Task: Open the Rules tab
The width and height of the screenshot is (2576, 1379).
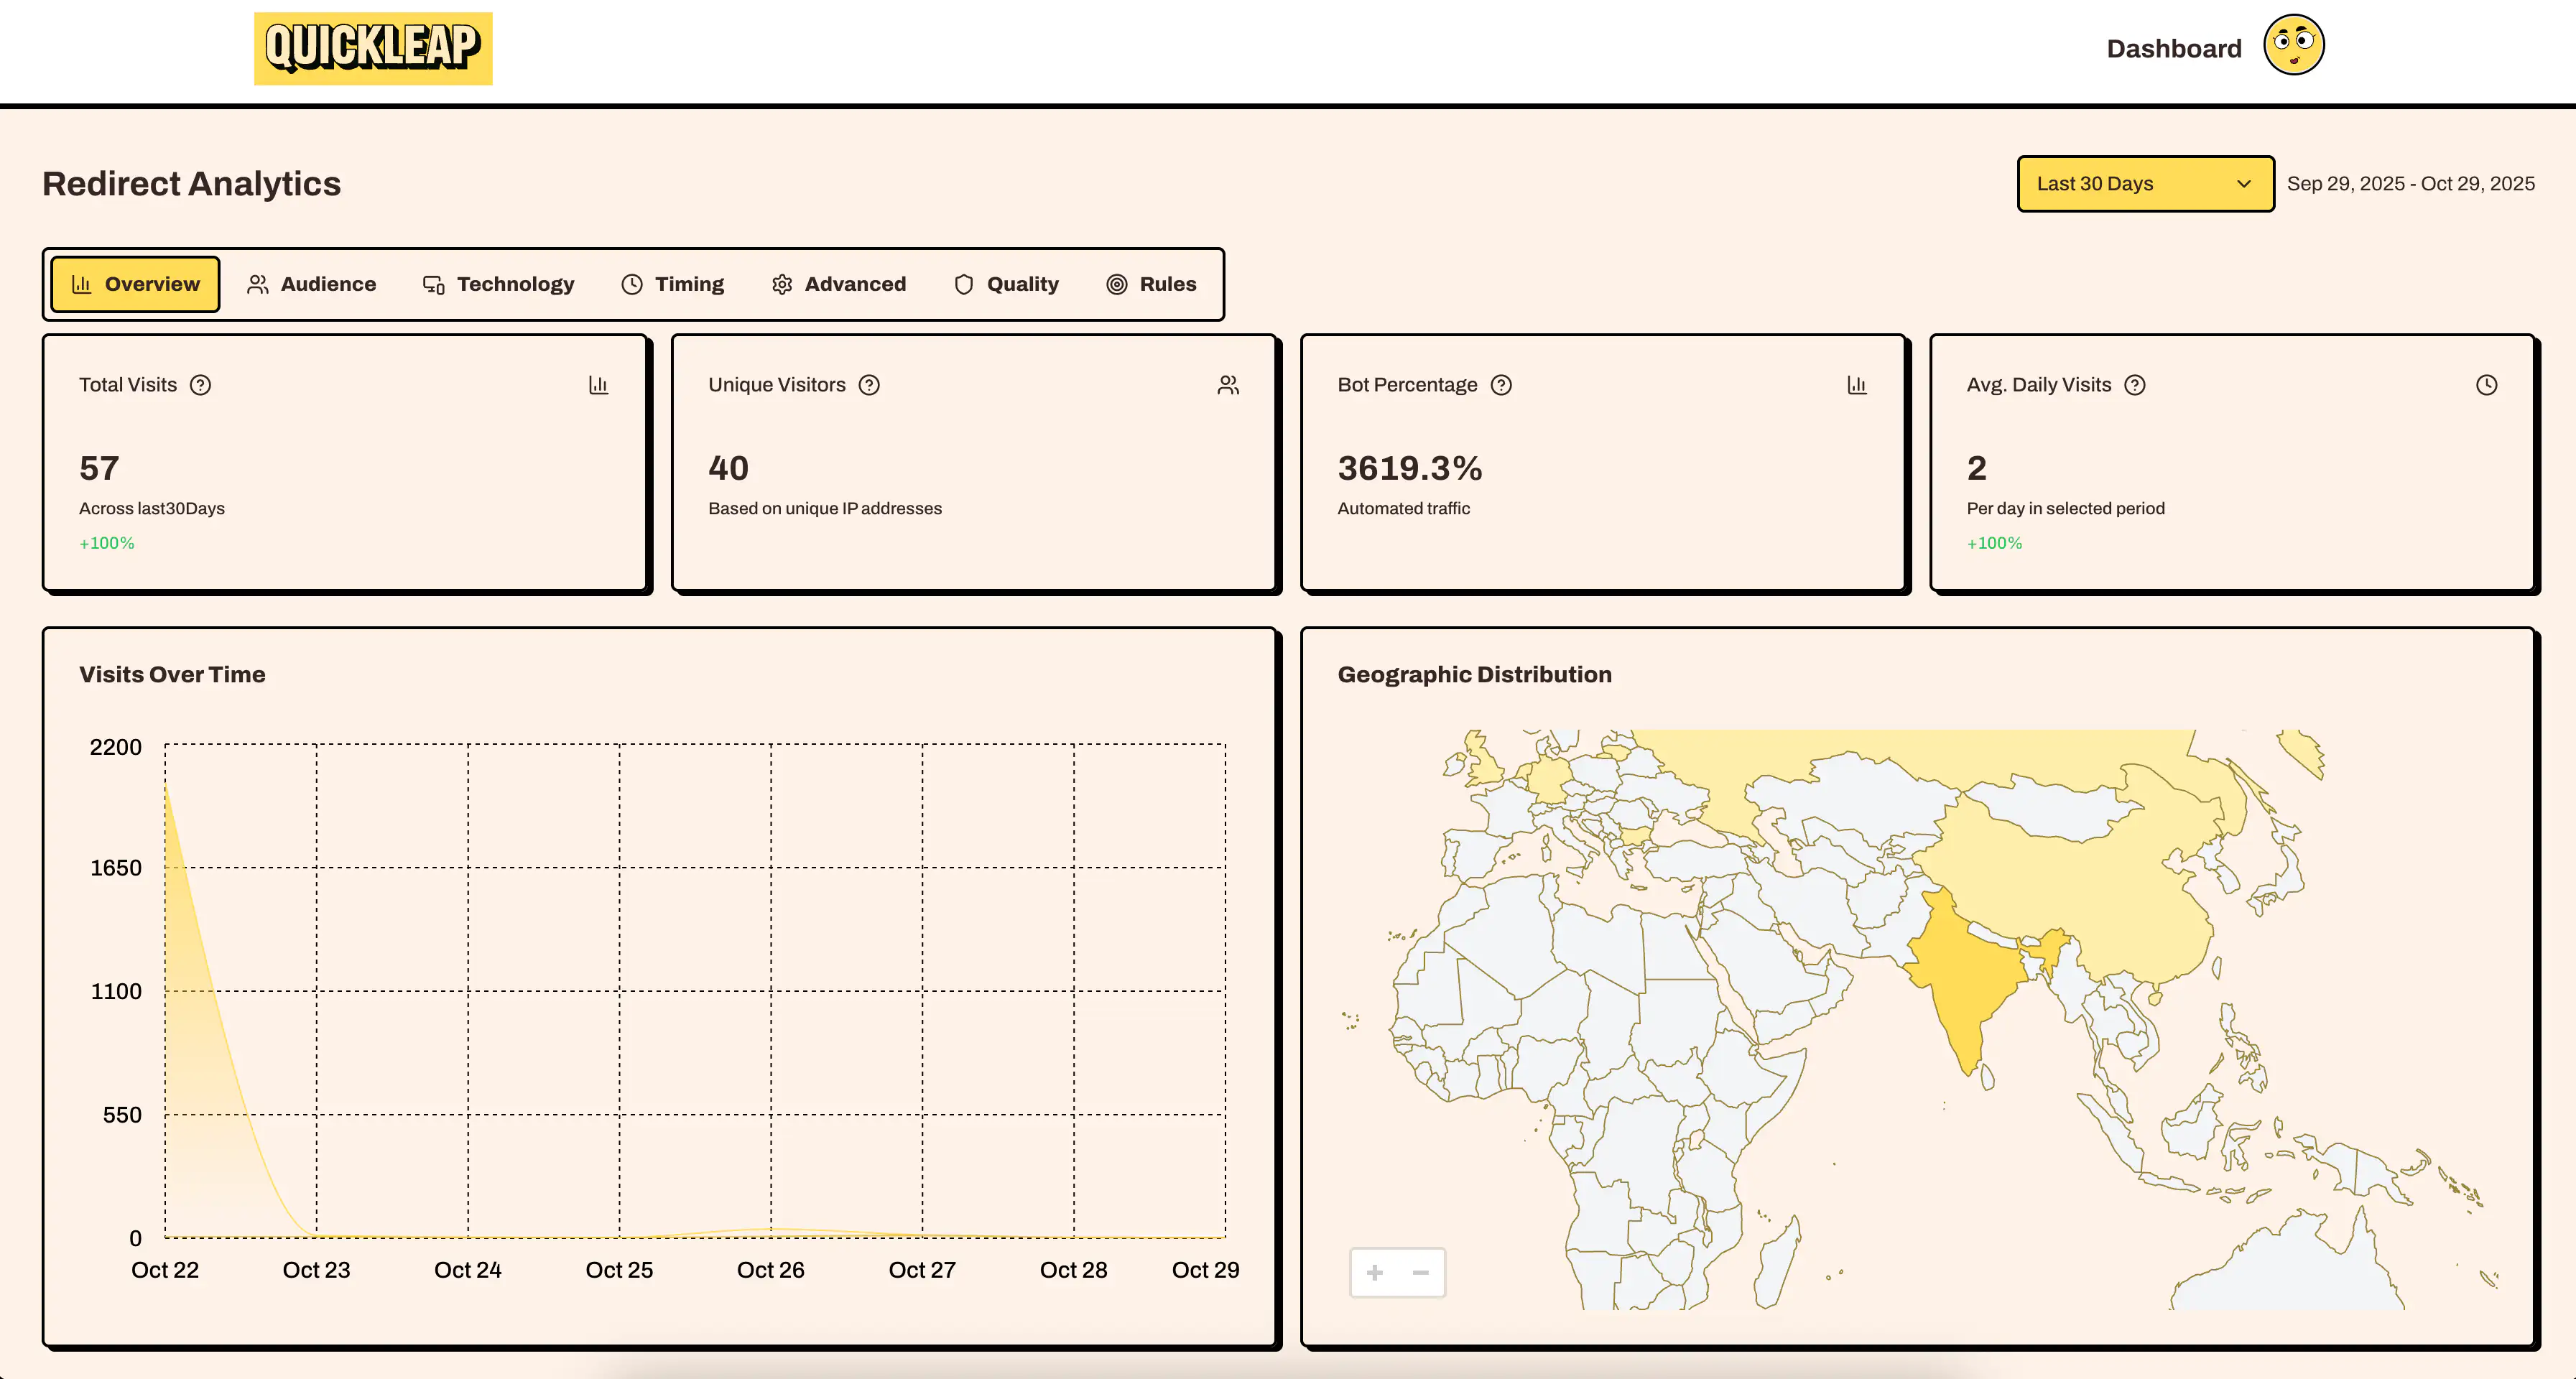Action: 1151,284
